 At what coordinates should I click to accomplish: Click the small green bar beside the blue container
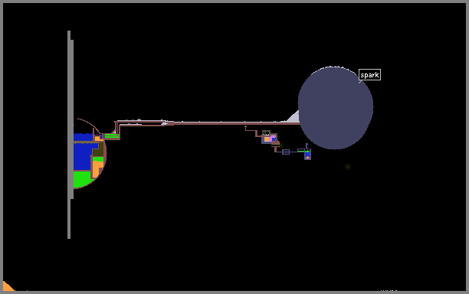click(x=301, y=151)
